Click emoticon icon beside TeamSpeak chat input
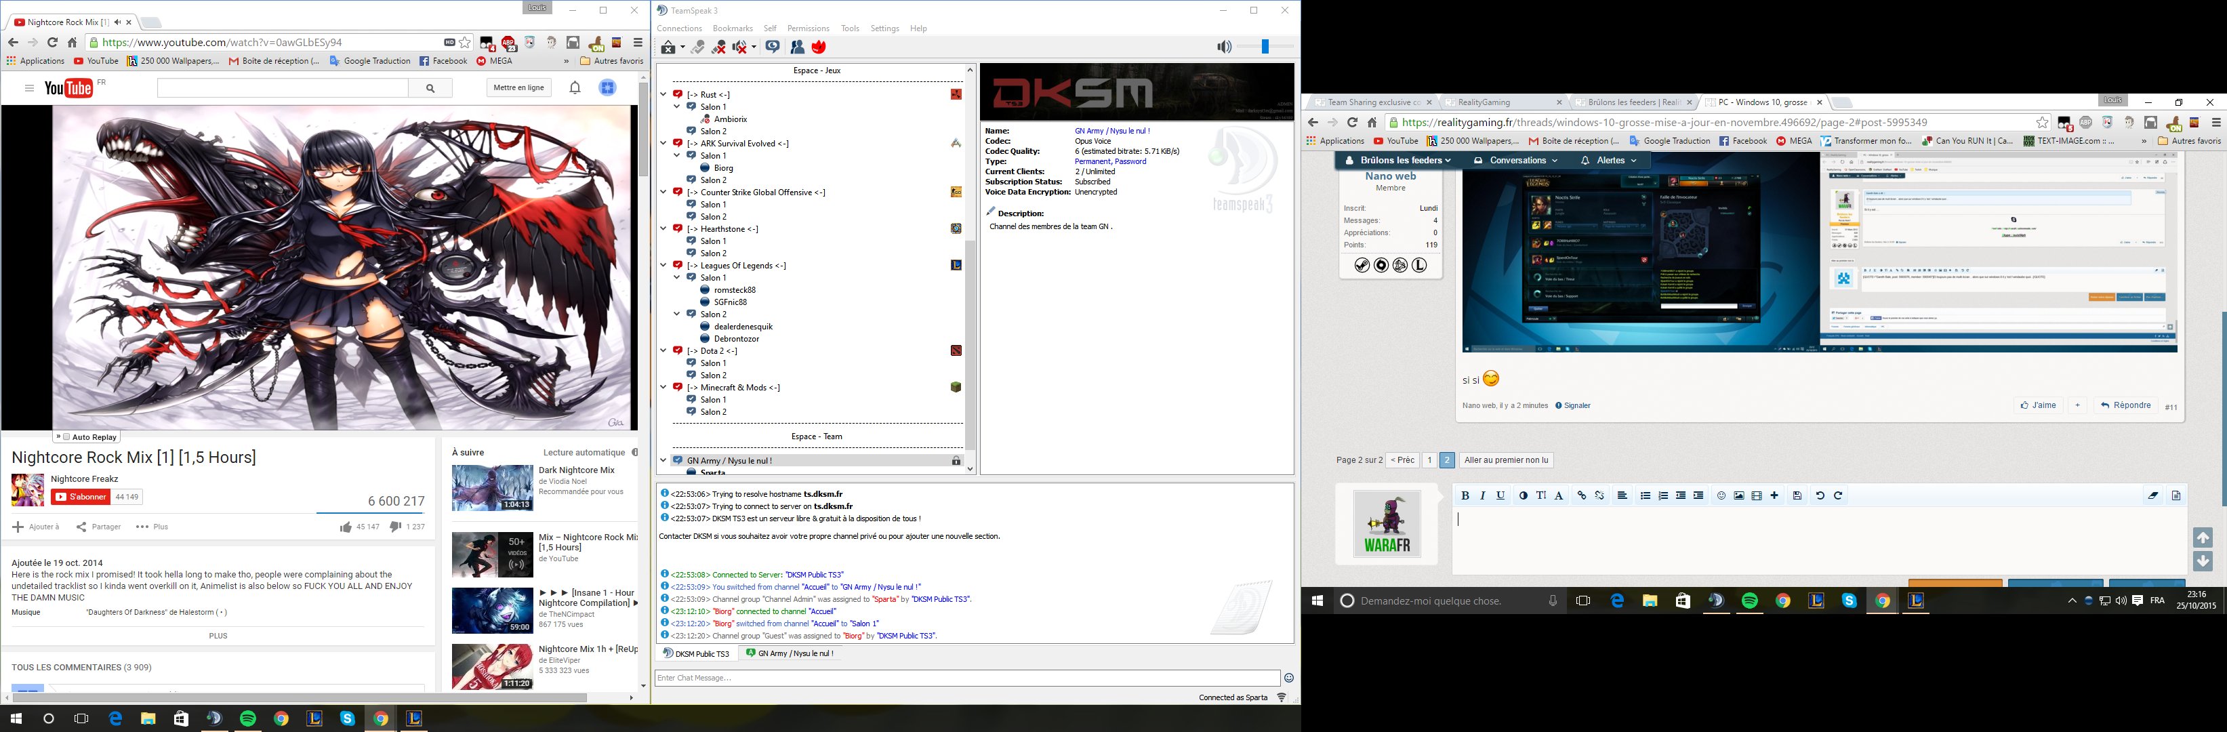 (x=1289, y=678)
